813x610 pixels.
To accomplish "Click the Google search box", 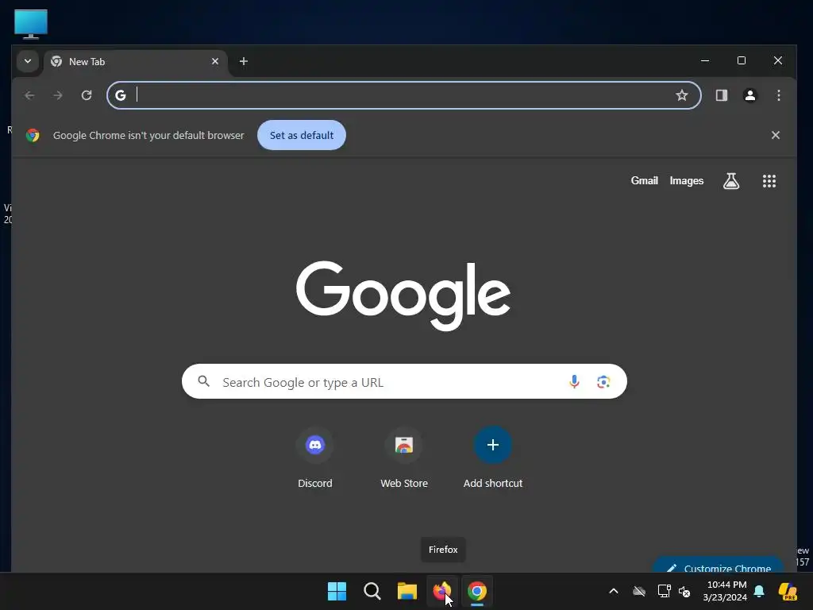I will (404, 382).
